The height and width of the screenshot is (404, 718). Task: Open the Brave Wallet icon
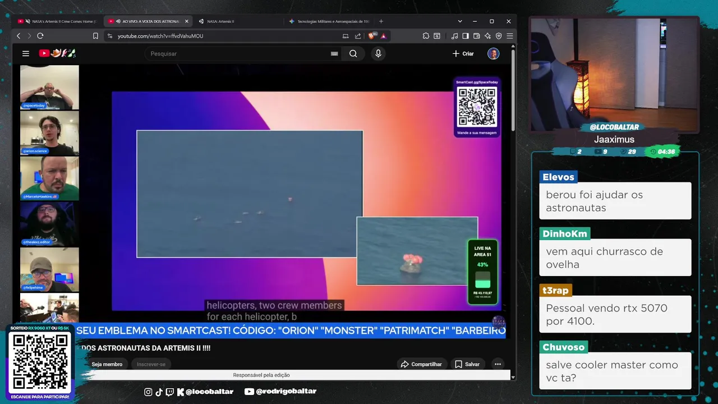point(476,36)
